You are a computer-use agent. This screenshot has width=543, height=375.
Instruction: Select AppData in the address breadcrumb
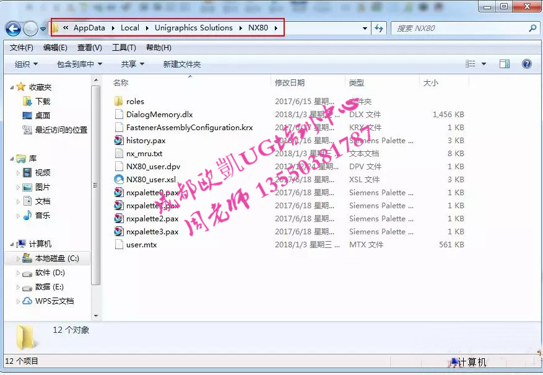coord(89,28)
